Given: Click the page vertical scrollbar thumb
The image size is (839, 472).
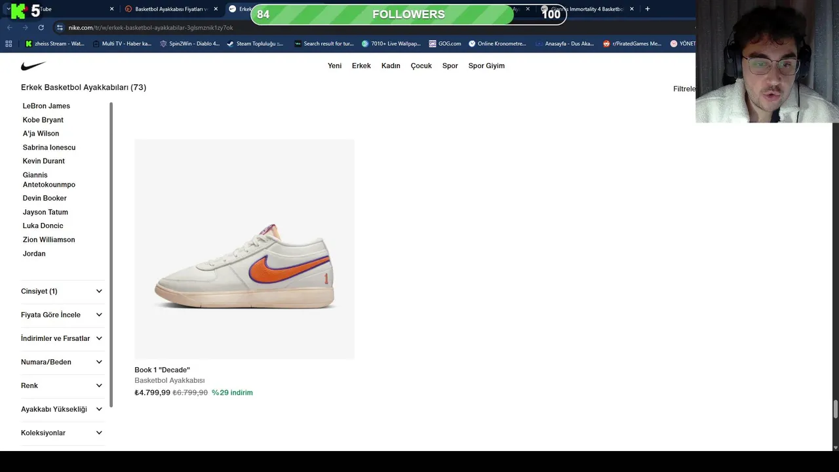Looking at the screenshot, I should [x=835, y=408].
